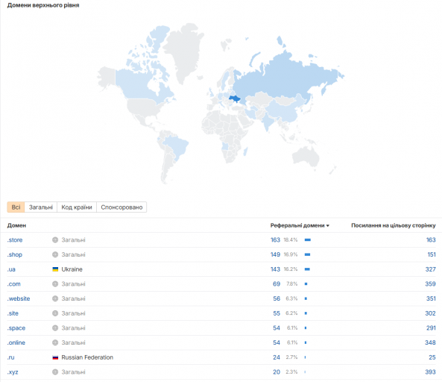The height and width of the screenshot is (382, 442).
Task: Click target page links value 163
Action: (x=431, y=239)
